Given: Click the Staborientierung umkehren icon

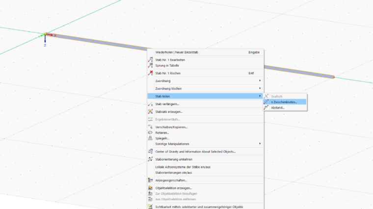Looking at the screenshot, I should click(150, 159).
